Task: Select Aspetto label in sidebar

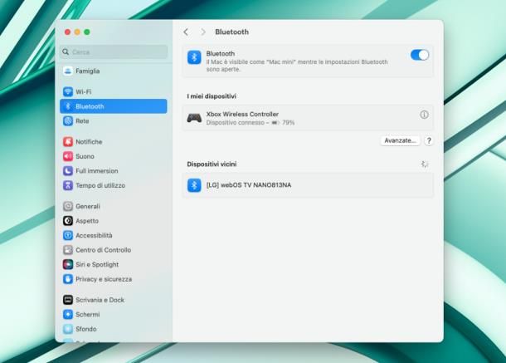Action: (x=87, y=221)
